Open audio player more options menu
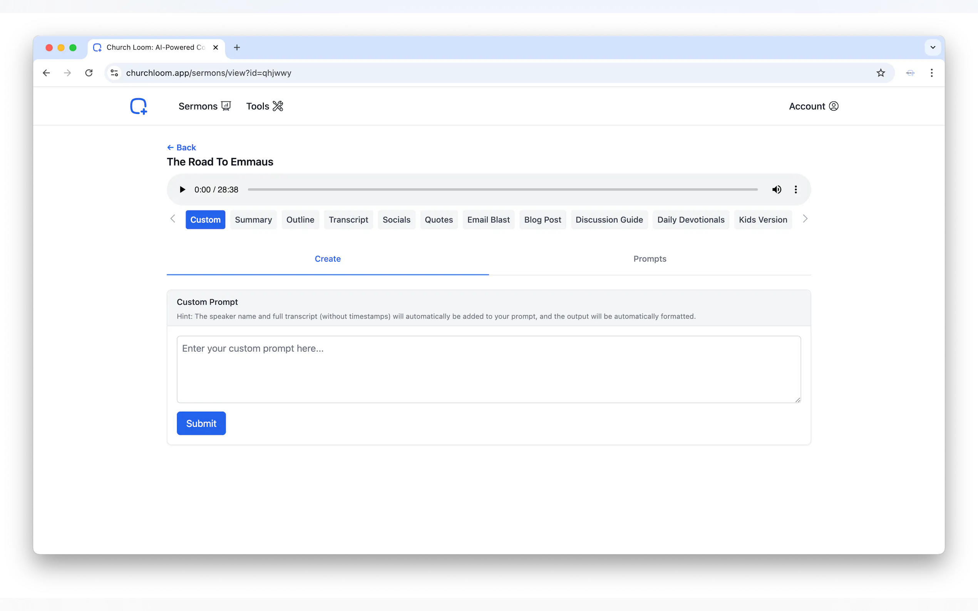Image resolution: width=978 pixels, height=611 pixels. [795, 190]
